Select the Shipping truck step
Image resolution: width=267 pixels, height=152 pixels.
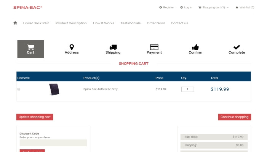coord(113,49)
